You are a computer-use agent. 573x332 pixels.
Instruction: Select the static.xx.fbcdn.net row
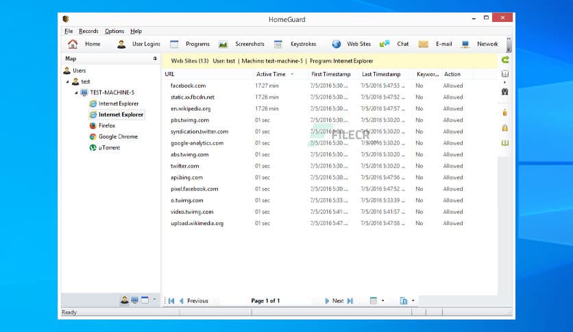point(330,97)
